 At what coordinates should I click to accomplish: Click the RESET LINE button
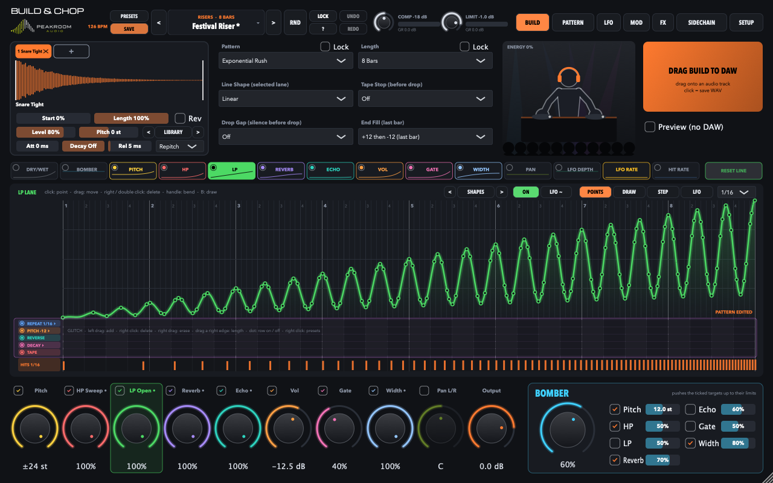click(x=734, y=171)
